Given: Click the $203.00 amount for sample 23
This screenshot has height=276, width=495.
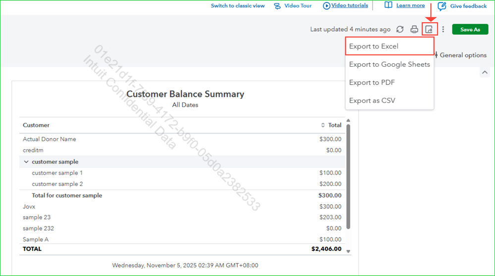Looking at the screenshot, I should [330, 217].
